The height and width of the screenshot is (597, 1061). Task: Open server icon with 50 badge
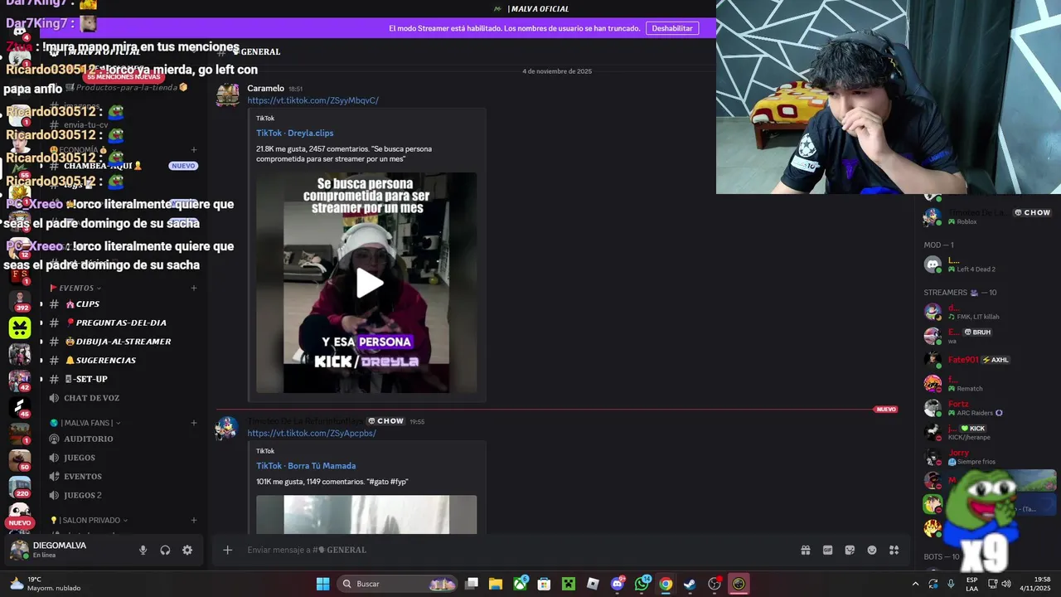[20, 460]
